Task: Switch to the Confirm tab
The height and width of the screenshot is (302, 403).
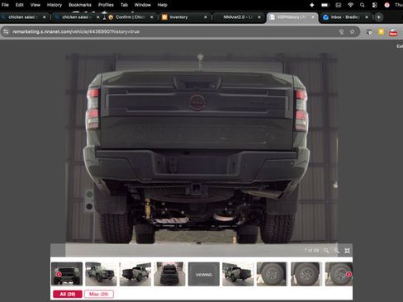Action: 130,17
